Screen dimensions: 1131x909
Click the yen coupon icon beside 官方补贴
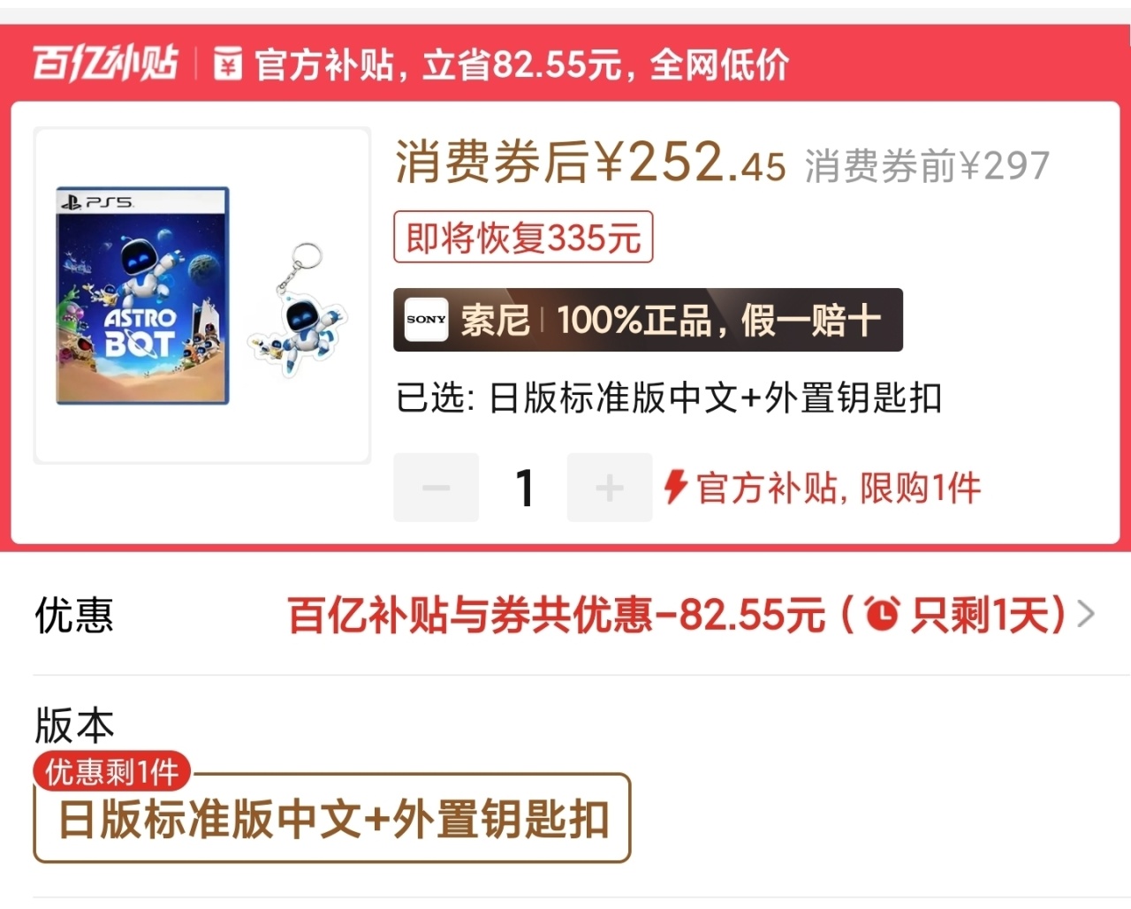[x=228, y=64]
